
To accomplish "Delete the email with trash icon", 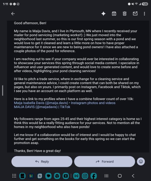I will coord(125,14).
